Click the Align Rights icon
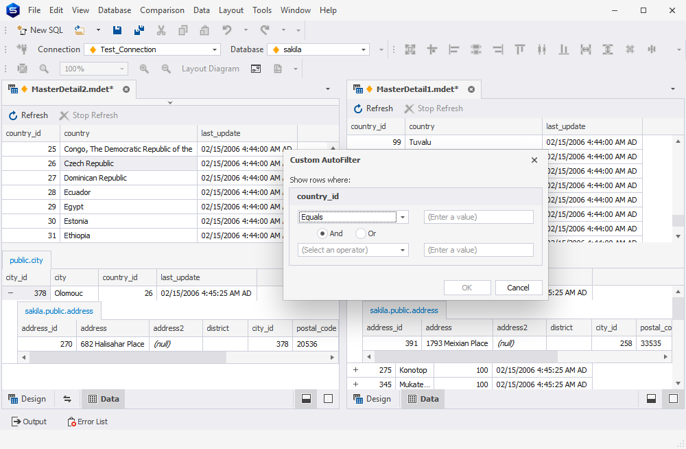 (x=498, y=49)
